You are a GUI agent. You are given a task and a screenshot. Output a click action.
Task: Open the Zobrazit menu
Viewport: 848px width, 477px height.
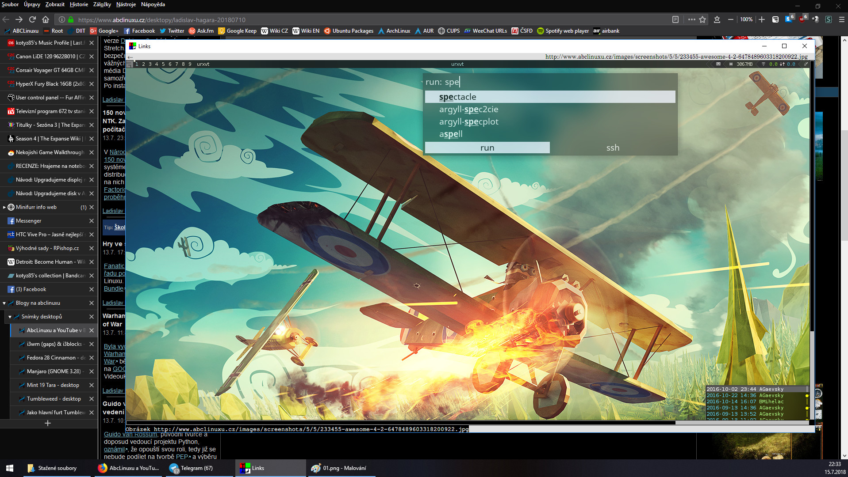tap(55, 4)
